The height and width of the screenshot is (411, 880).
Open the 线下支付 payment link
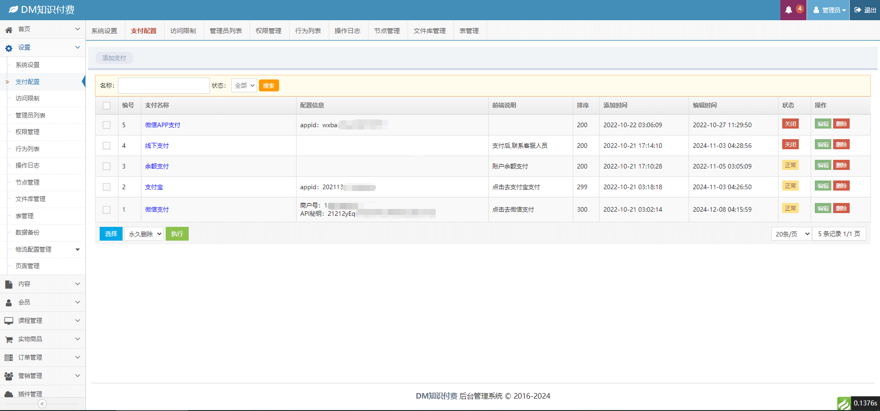pyautogui.click(x=157, y=146)
